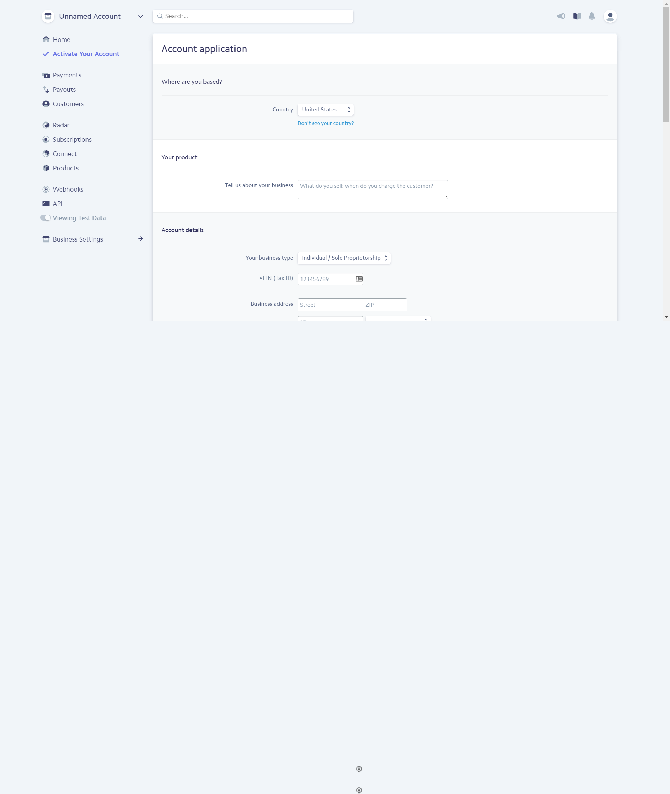
Task: Click the Unnamed Account store icon
Action: click(48, 16)
